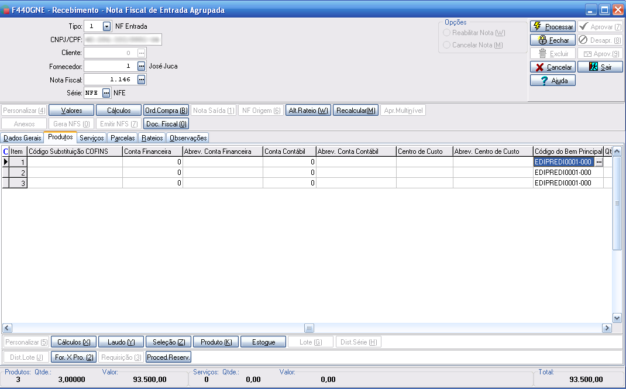Click For. X Pro. (2) button
Viewport: 626px width, 389px height.
[x=74, y=357]
